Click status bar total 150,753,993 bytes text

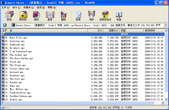coord(111,107)
